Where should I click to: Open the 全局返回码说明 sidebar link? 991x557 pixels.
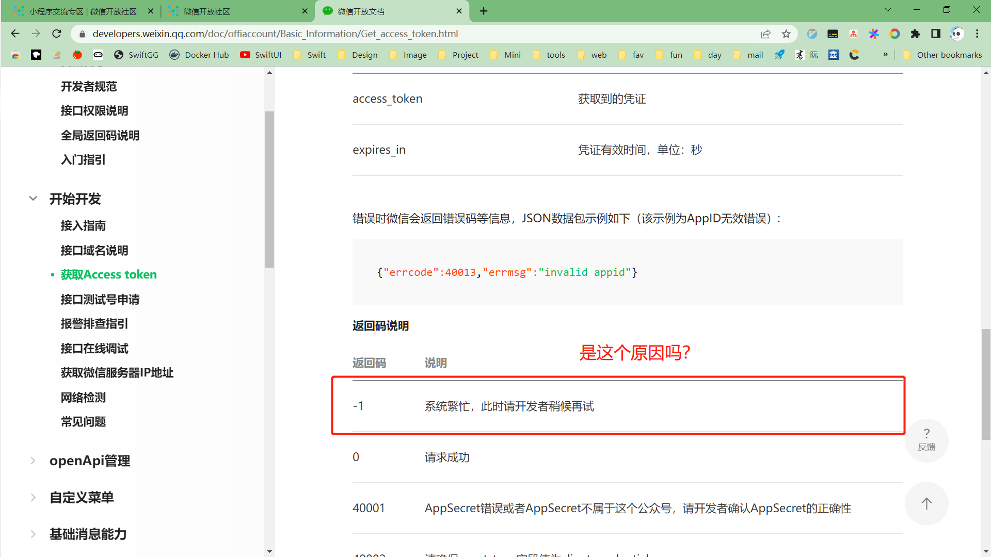pos(100,136)
